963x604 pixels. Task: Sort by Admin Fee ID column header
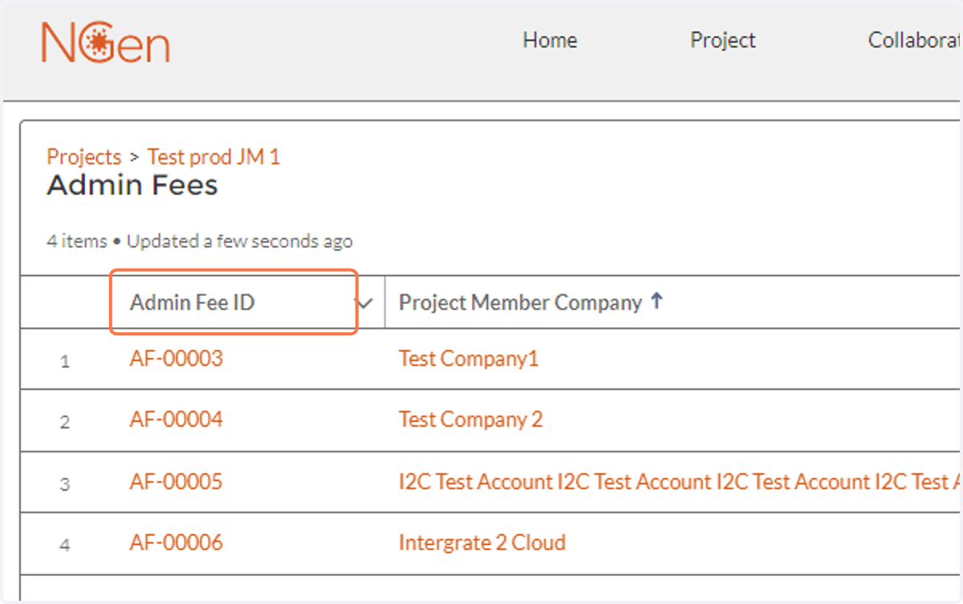pos(193,302)
